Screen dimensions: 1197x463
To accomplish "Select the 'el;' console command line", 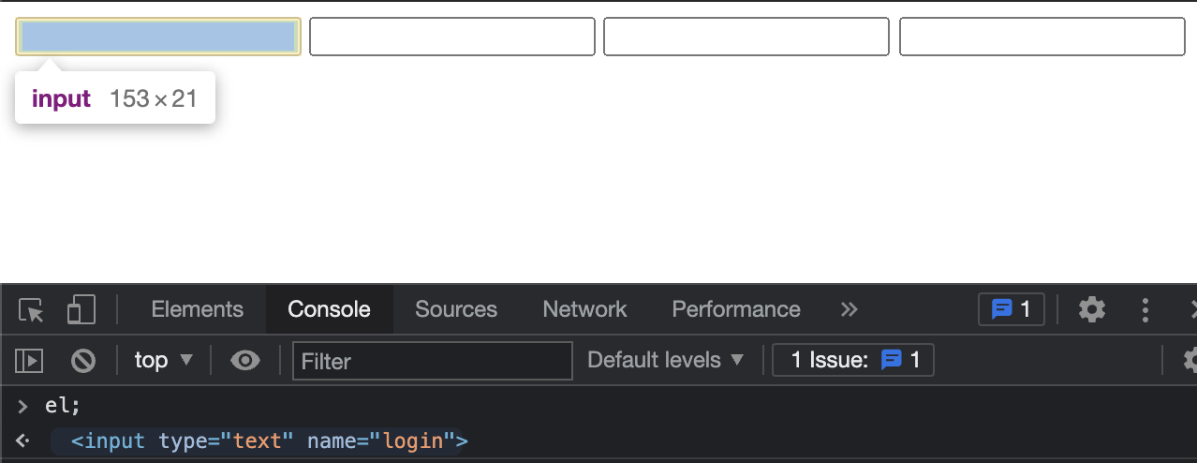I will pos(64,407).
